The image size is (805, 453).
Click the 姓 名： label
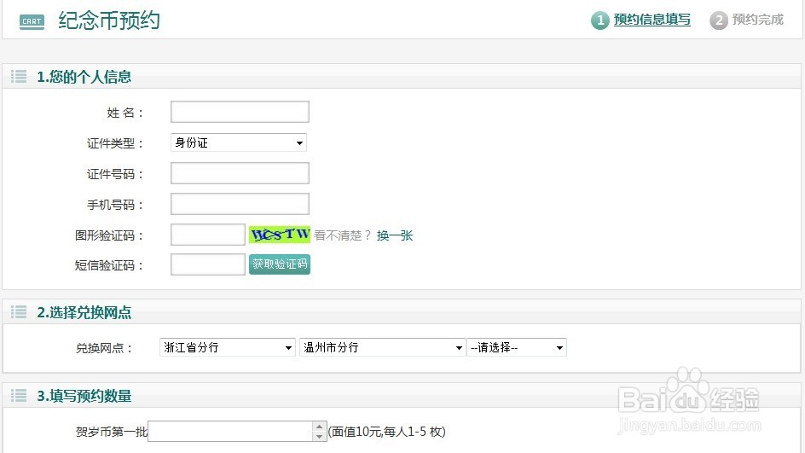click(125, 113)
